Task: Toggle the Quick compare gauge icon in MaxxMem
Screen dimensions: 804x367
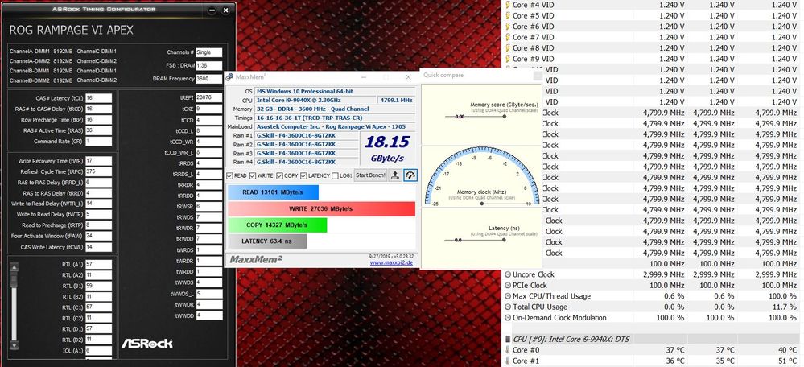Action: click(410, 175)
